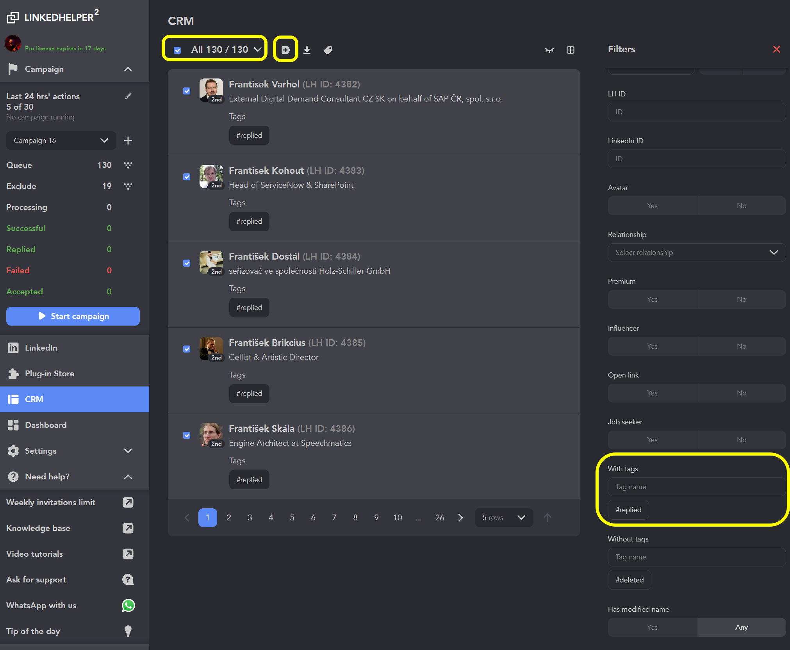This screenshot has width=790, height=650.
Task: Uncheck František Skála's row checkbox
Action: (x=187, y=435)
